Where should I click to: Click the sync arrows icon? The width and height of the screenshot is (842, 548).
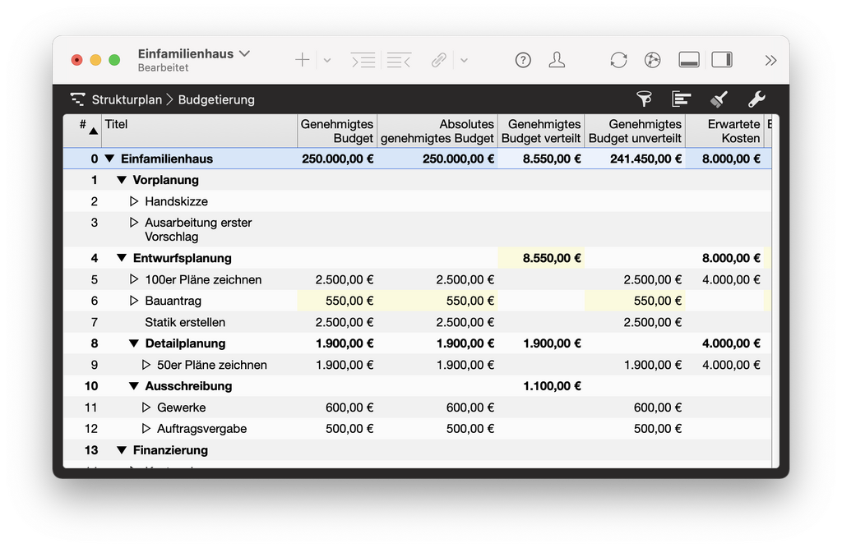[618, 60]
